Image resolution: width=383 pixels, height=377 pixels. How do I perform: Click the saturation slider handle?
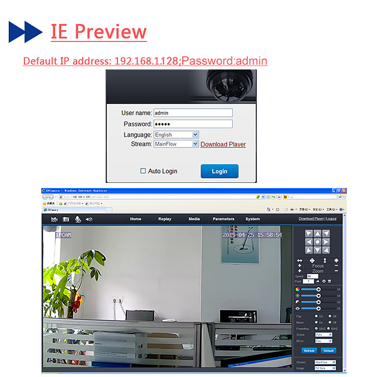click(x=318, y=289)
